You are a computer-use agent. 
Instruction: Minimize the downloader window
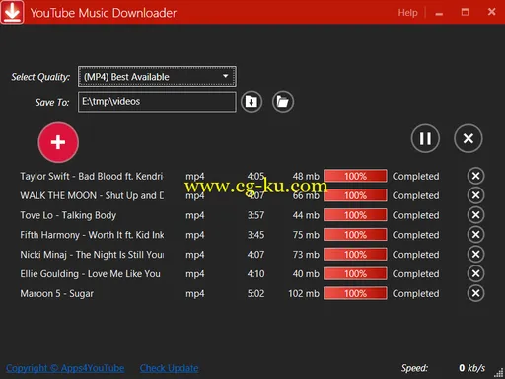pyautogui.click(x=439, y=13)
